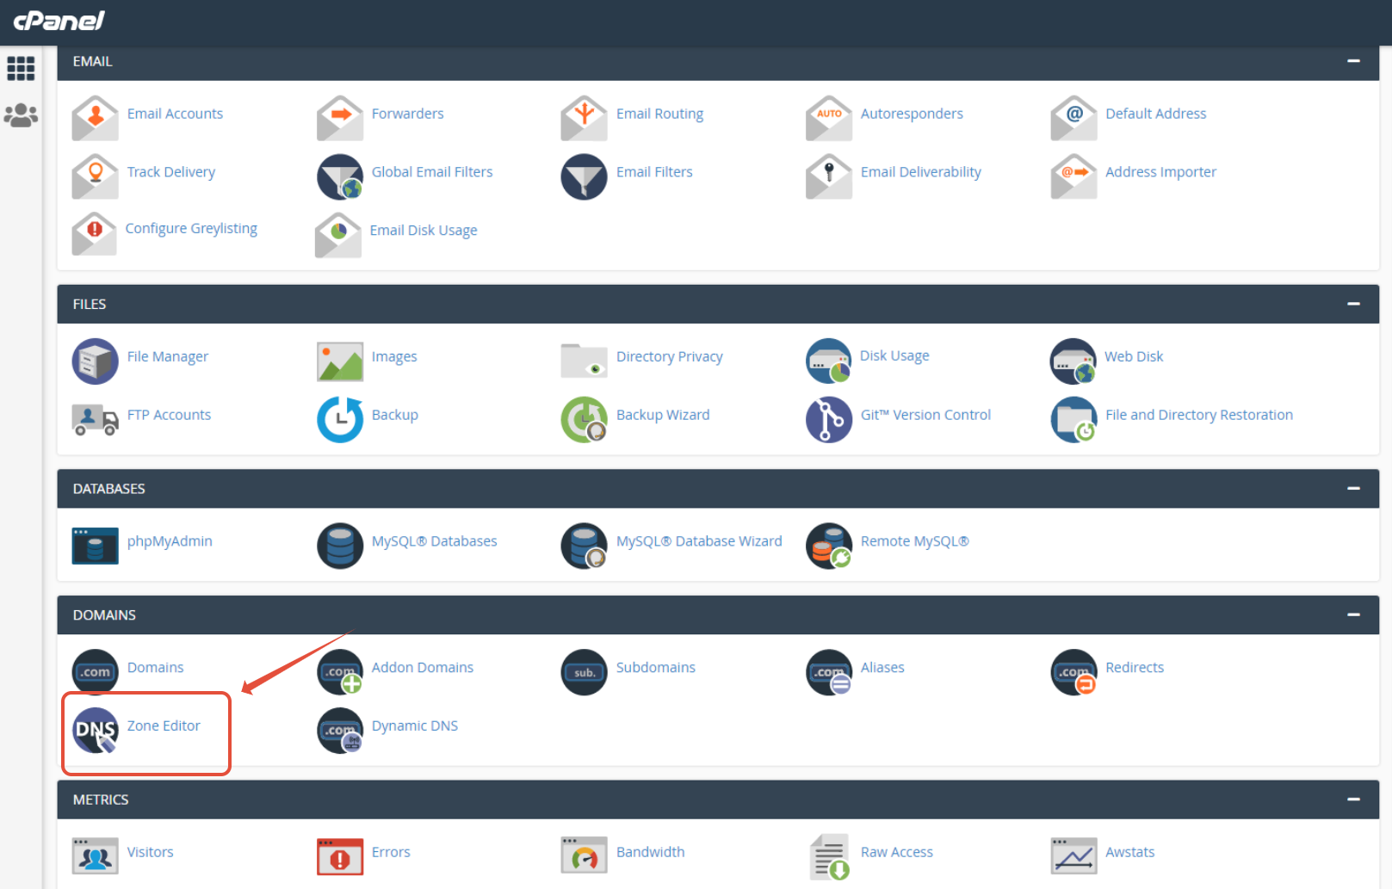1392x889 pixels.
Task: Click the Dynamic DNS link text
Action: pos(415,725)
